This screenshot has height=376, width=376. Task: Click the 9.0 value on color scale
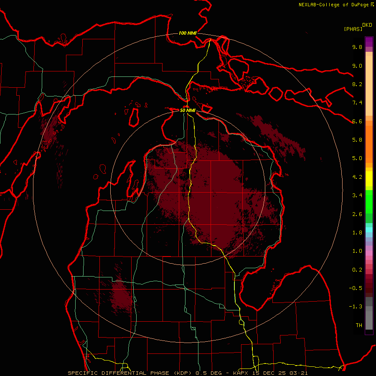point(357,66)
